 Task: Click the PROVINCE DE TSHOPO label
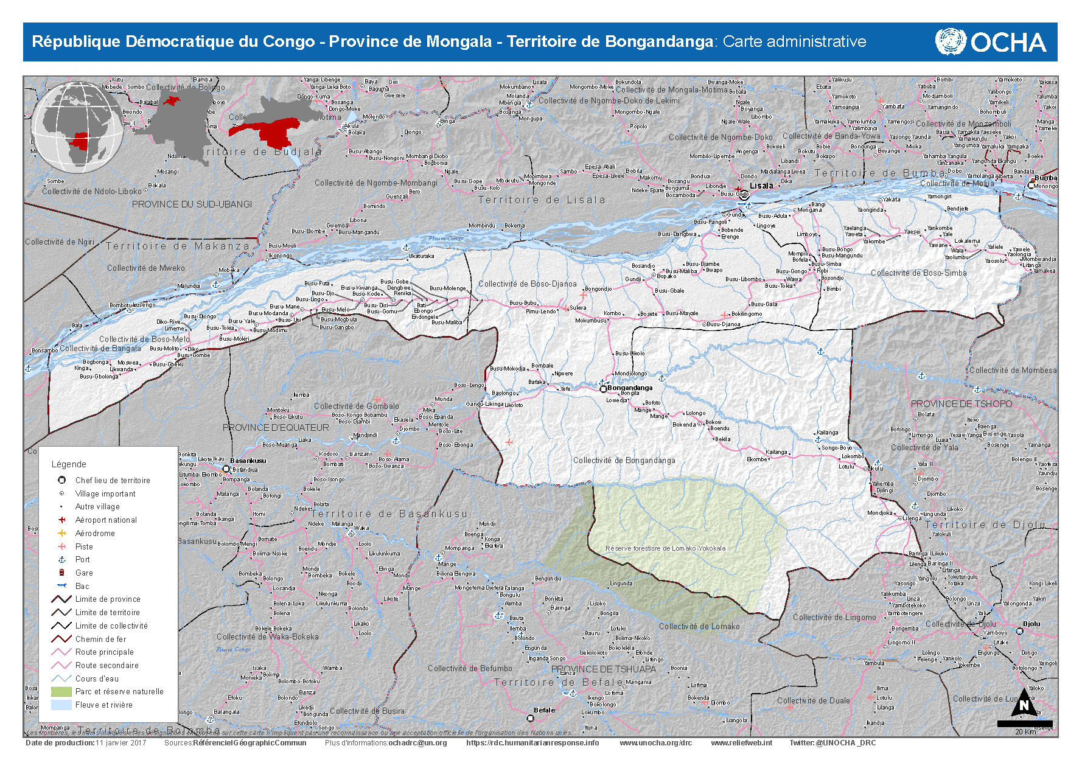click(961, 404)
